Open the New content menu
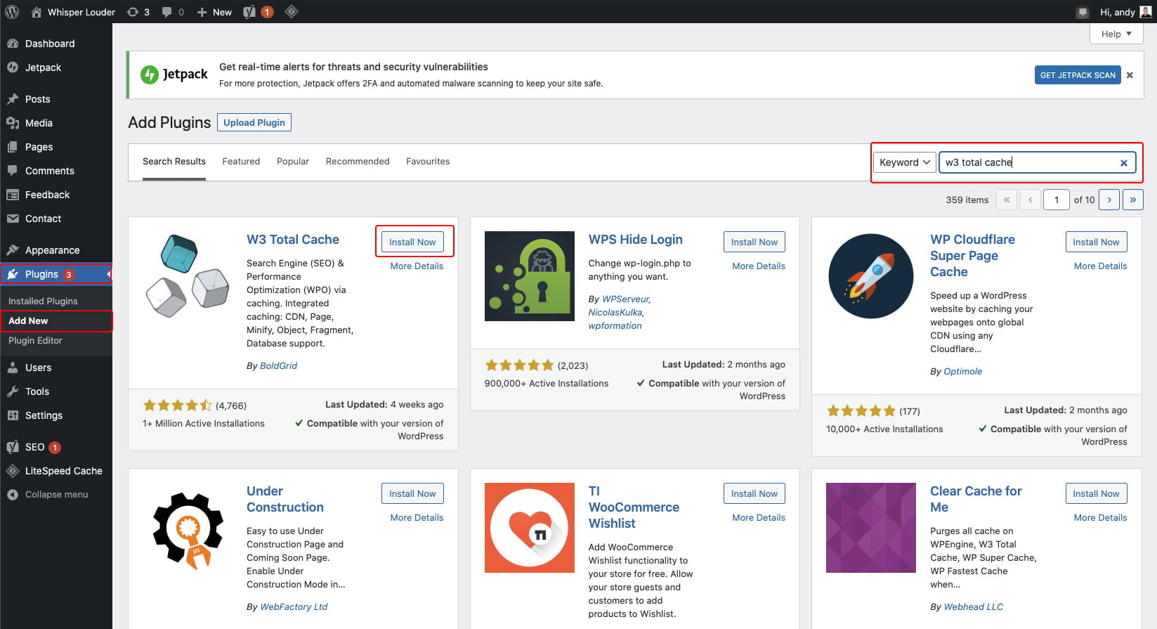The width and height of the screenshot is (1157, 629). 214,12
